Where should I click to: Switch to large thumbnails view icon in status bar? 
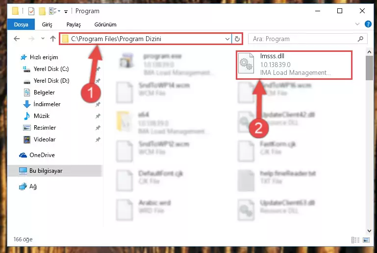point(366,240)
